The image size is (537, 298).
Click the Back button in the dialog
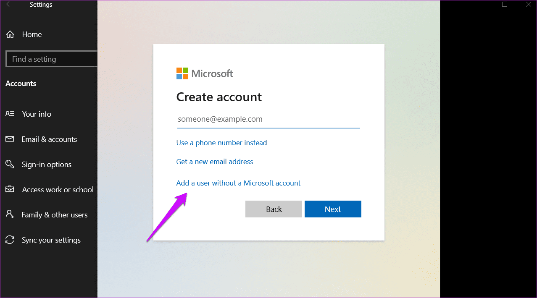tap(274, 209)
